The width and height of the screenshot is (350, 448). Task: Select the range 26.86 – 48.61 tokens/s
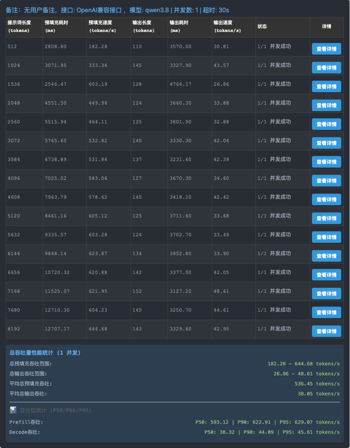pos(307,374)
